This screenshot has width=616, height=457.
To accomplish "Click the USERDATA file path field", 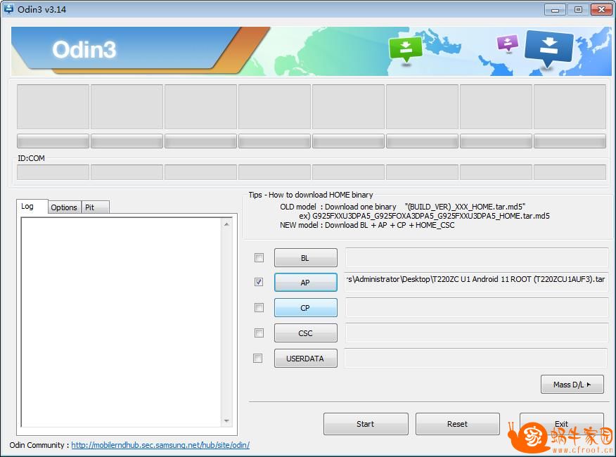I will [477, 358].
